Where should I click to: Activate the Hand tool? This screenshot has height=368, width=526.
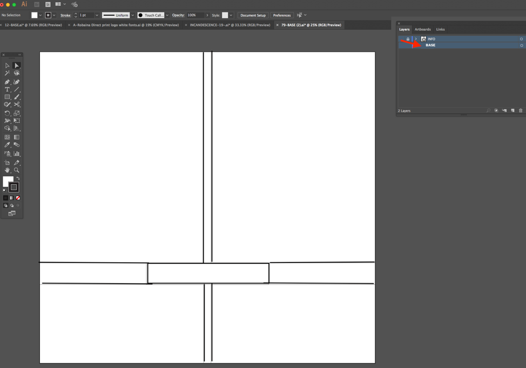(7, 170)
